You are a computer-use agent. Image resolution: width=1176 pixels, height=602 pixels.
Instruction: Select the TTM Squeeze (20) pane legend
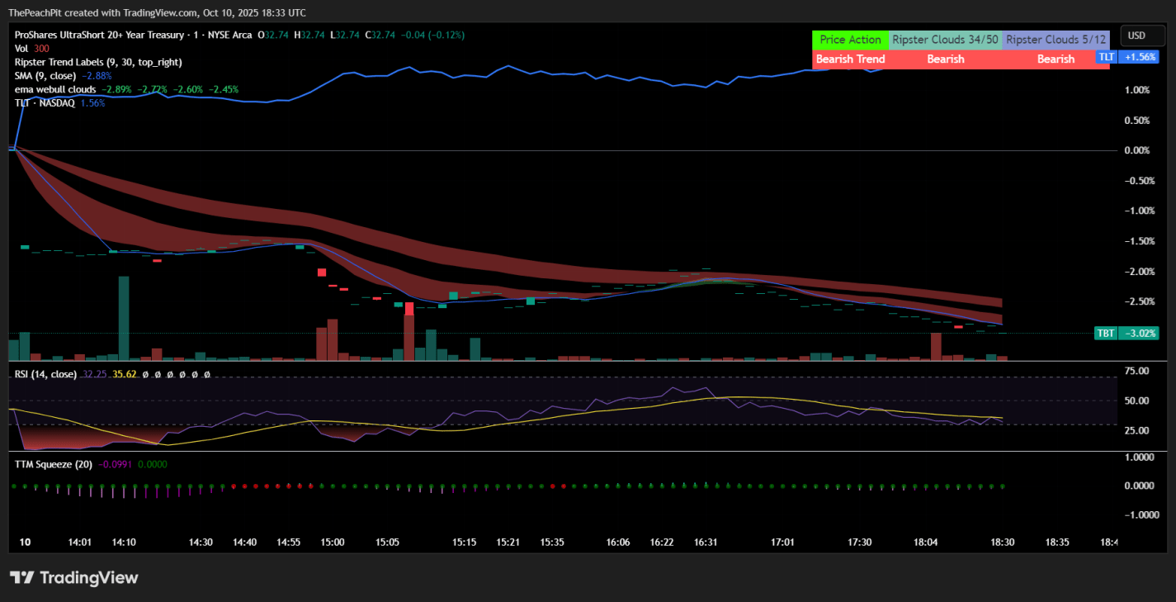54,464
